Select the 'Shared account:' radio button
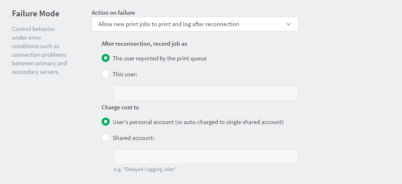 (x=105, y=137)
